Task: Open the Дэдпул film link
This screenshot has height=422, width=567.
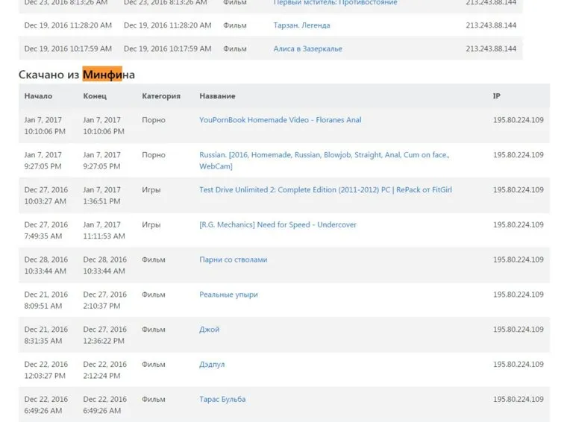Action: [212, 365]
